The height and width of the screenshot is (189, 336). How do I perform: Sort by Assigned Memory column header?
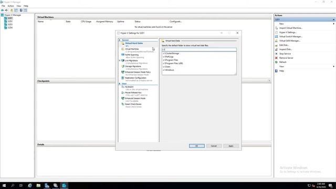click(104, 22)
